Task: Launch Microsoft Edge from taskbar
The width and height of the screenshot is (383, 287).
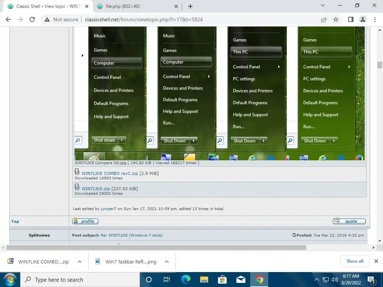Action: 186,280
